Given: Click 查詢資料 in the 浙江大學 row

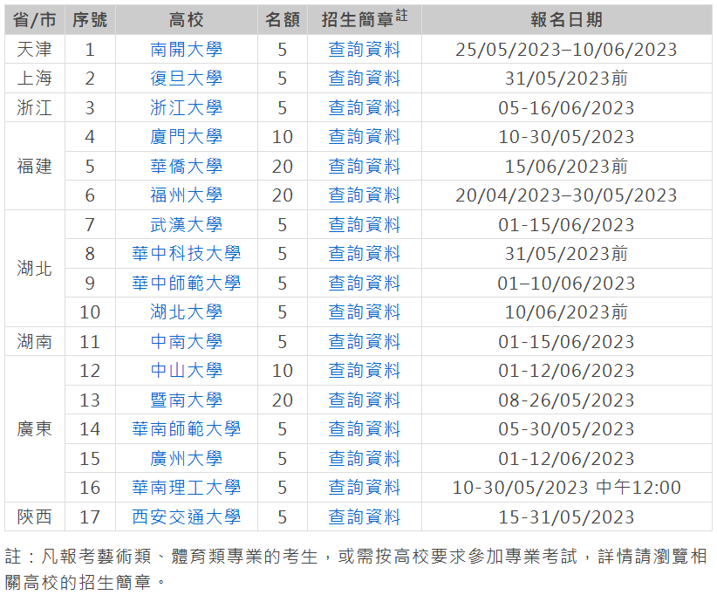Looking at the screenshot, I should click(365, 108).
